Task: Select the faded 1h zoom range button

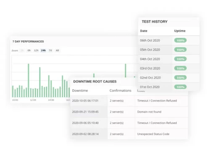Action: pyautogui.click(x=22, y=50)
